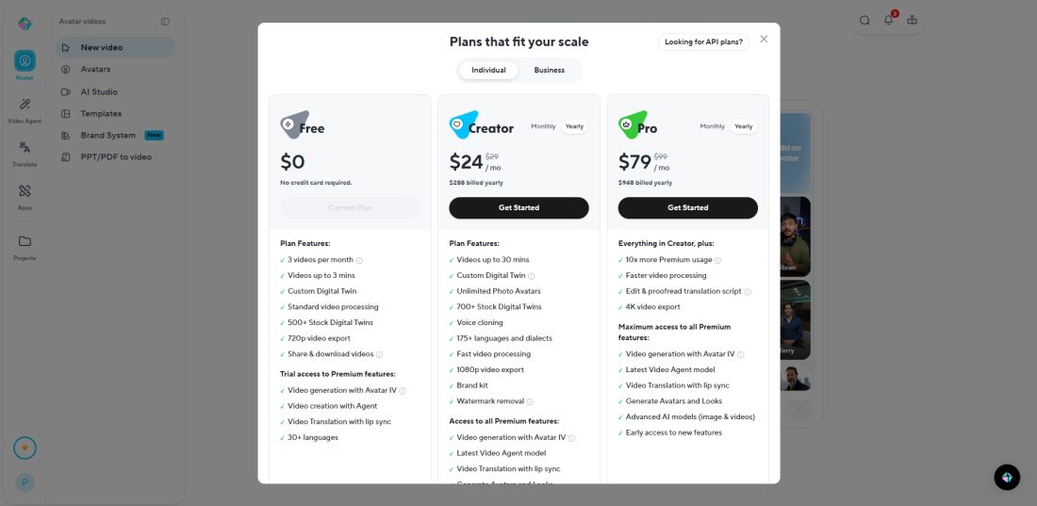Click the search magnifier icon
Screen dimensions: 1037x506
click(864, 21)
